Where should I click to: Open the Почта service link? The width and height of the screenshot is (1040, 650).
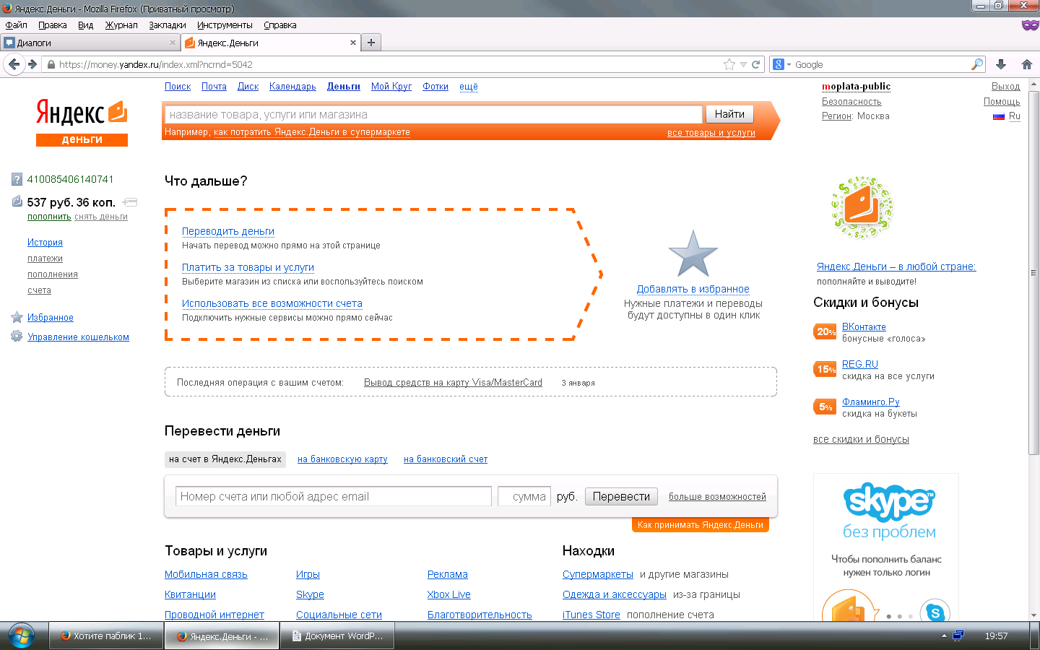tap(214, 86)
